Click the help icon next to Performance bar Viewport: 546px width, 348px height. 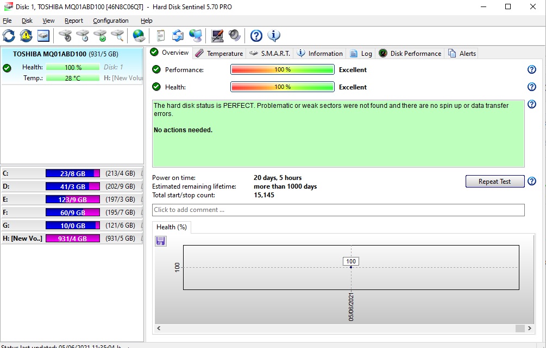point(532,69)
